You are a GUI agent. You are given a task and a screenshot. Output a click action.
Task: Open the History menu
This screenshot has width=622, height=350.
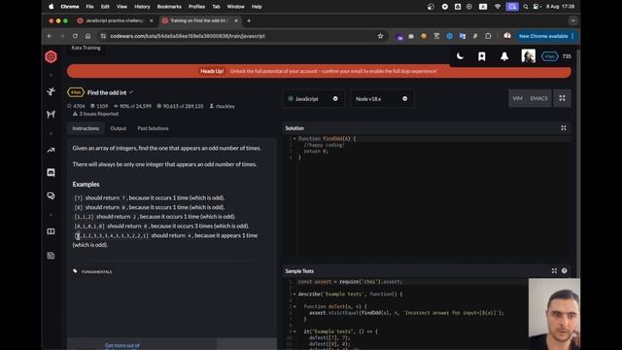[142, 7]
